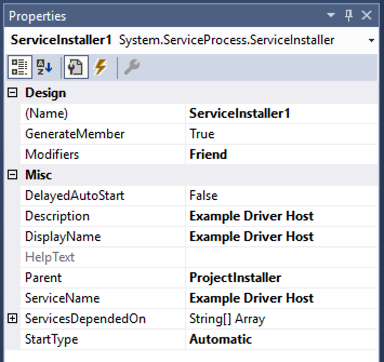Open the ServiceInstaller1 object selector dropdown
The width and height of the screenshot is (384, 362).
[x=371, y=41]
